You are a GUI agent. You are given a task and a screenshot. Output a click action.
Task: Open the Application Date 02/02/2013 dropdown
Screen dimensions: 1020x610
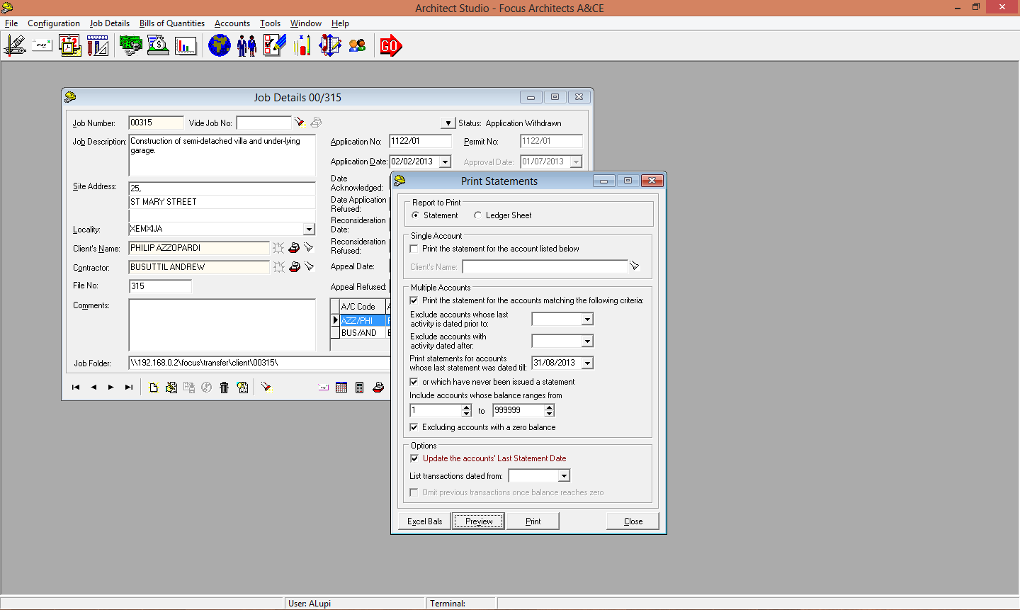(445, 162)
